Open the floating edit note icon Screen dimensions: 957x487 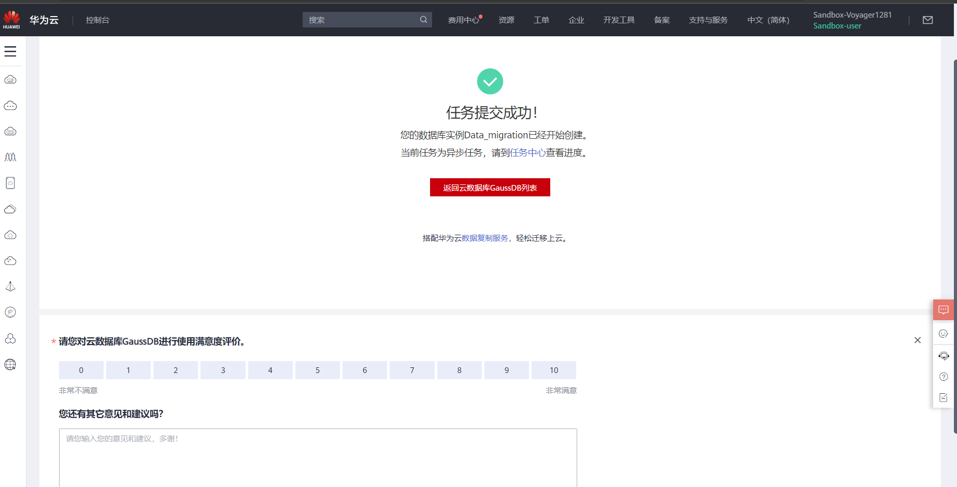pos(943,397)
